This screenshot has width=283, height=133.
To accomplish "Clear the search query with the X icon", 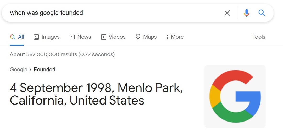I will (227, 13).
